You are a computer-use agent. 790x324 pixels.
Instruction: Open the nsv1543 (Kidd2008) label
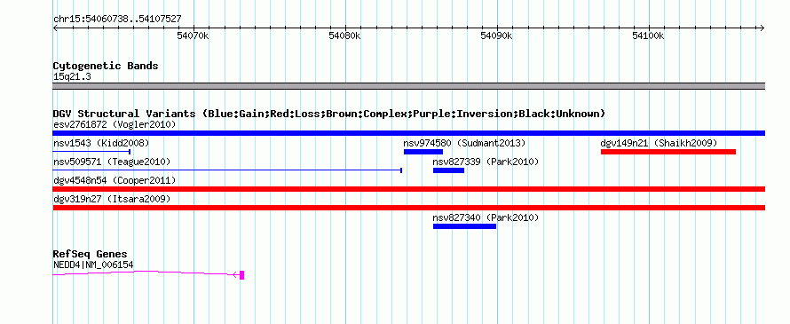pyautogui.click(x=101, y=143)
